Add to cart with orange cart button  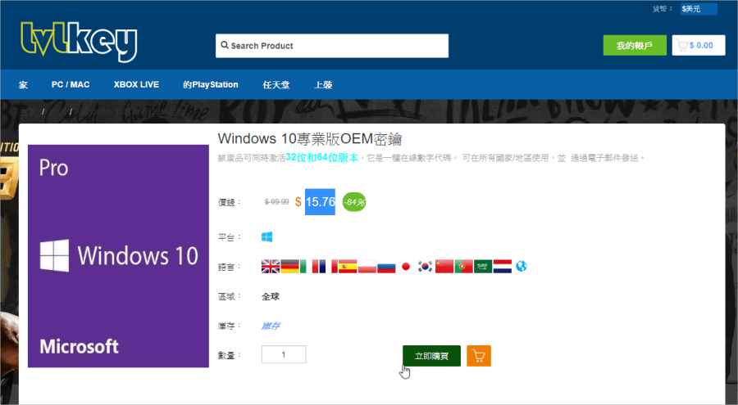(479, 356)
